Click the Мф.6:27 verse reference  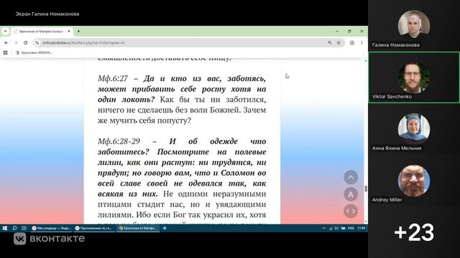tap(113, 78)
